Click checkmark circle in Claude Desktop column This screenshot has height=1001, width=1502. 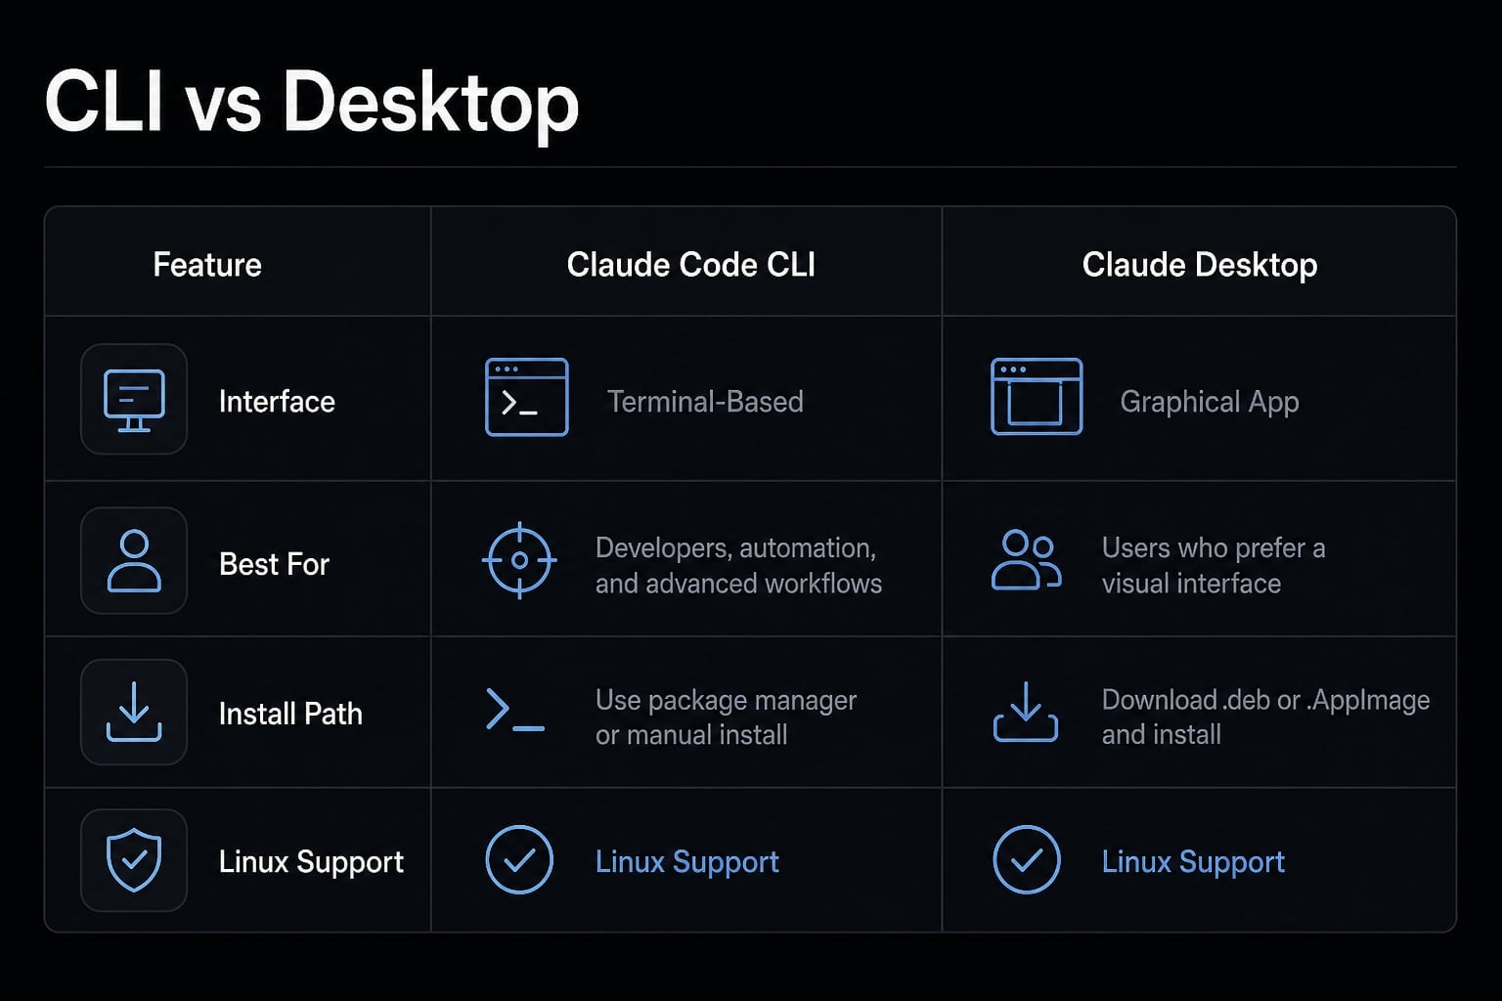tap(1027, 860)
